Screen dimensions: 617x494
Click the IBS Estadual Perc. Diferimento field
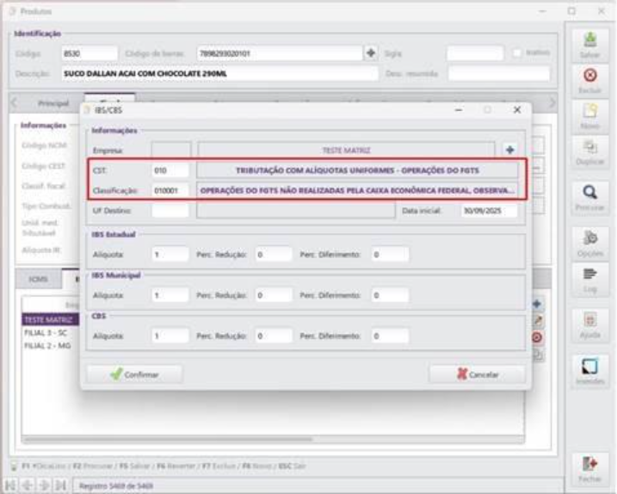(x=390, y=254)
